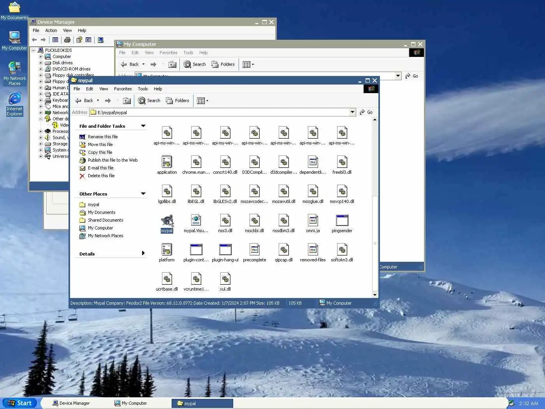Open Back history dropdown arrow in mypal window
Screen dimensions: 545x409
[98, 101]
